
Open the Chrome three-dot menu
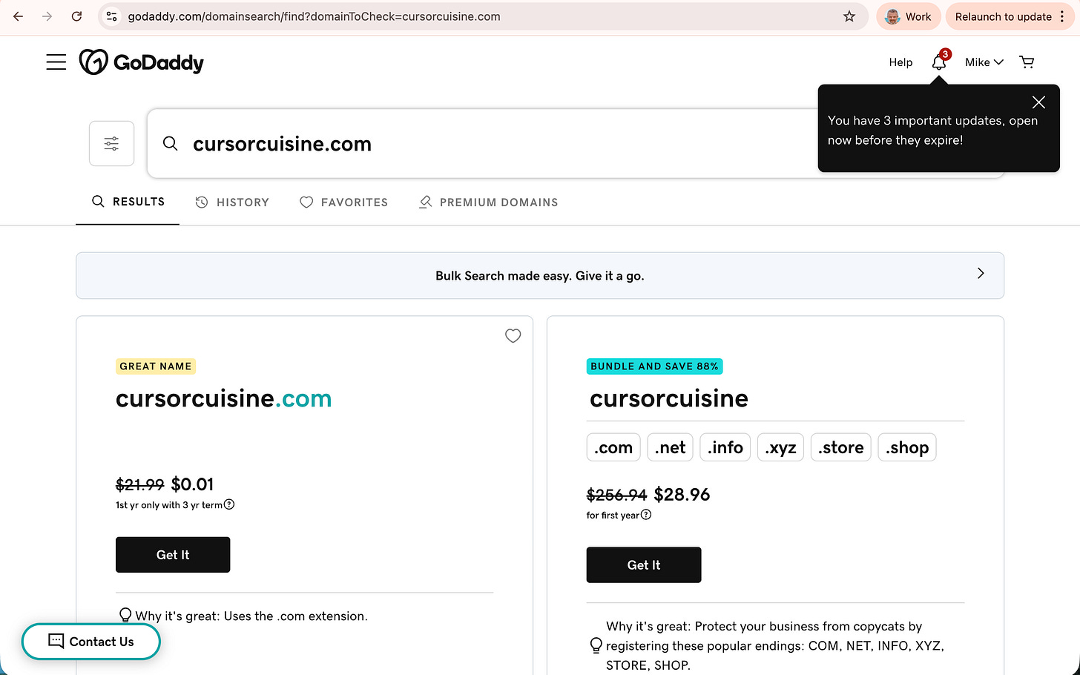pos(1063,16)
